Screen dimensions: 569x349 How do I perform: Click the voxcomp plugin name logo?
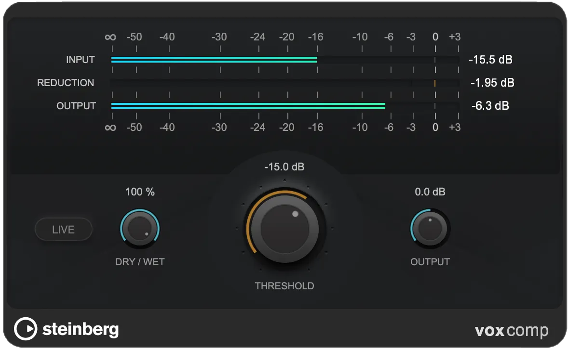511,331
